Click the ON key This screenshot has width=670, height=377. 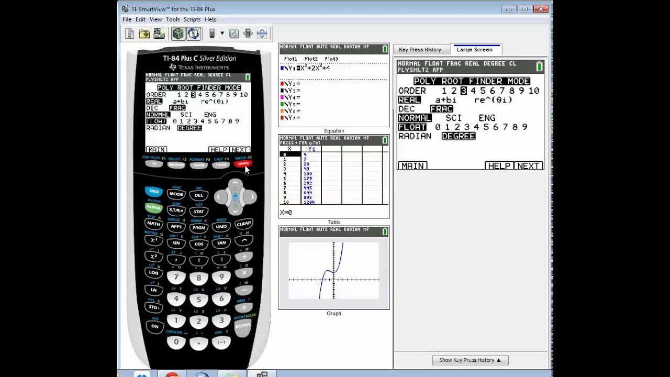pos(154,326)
